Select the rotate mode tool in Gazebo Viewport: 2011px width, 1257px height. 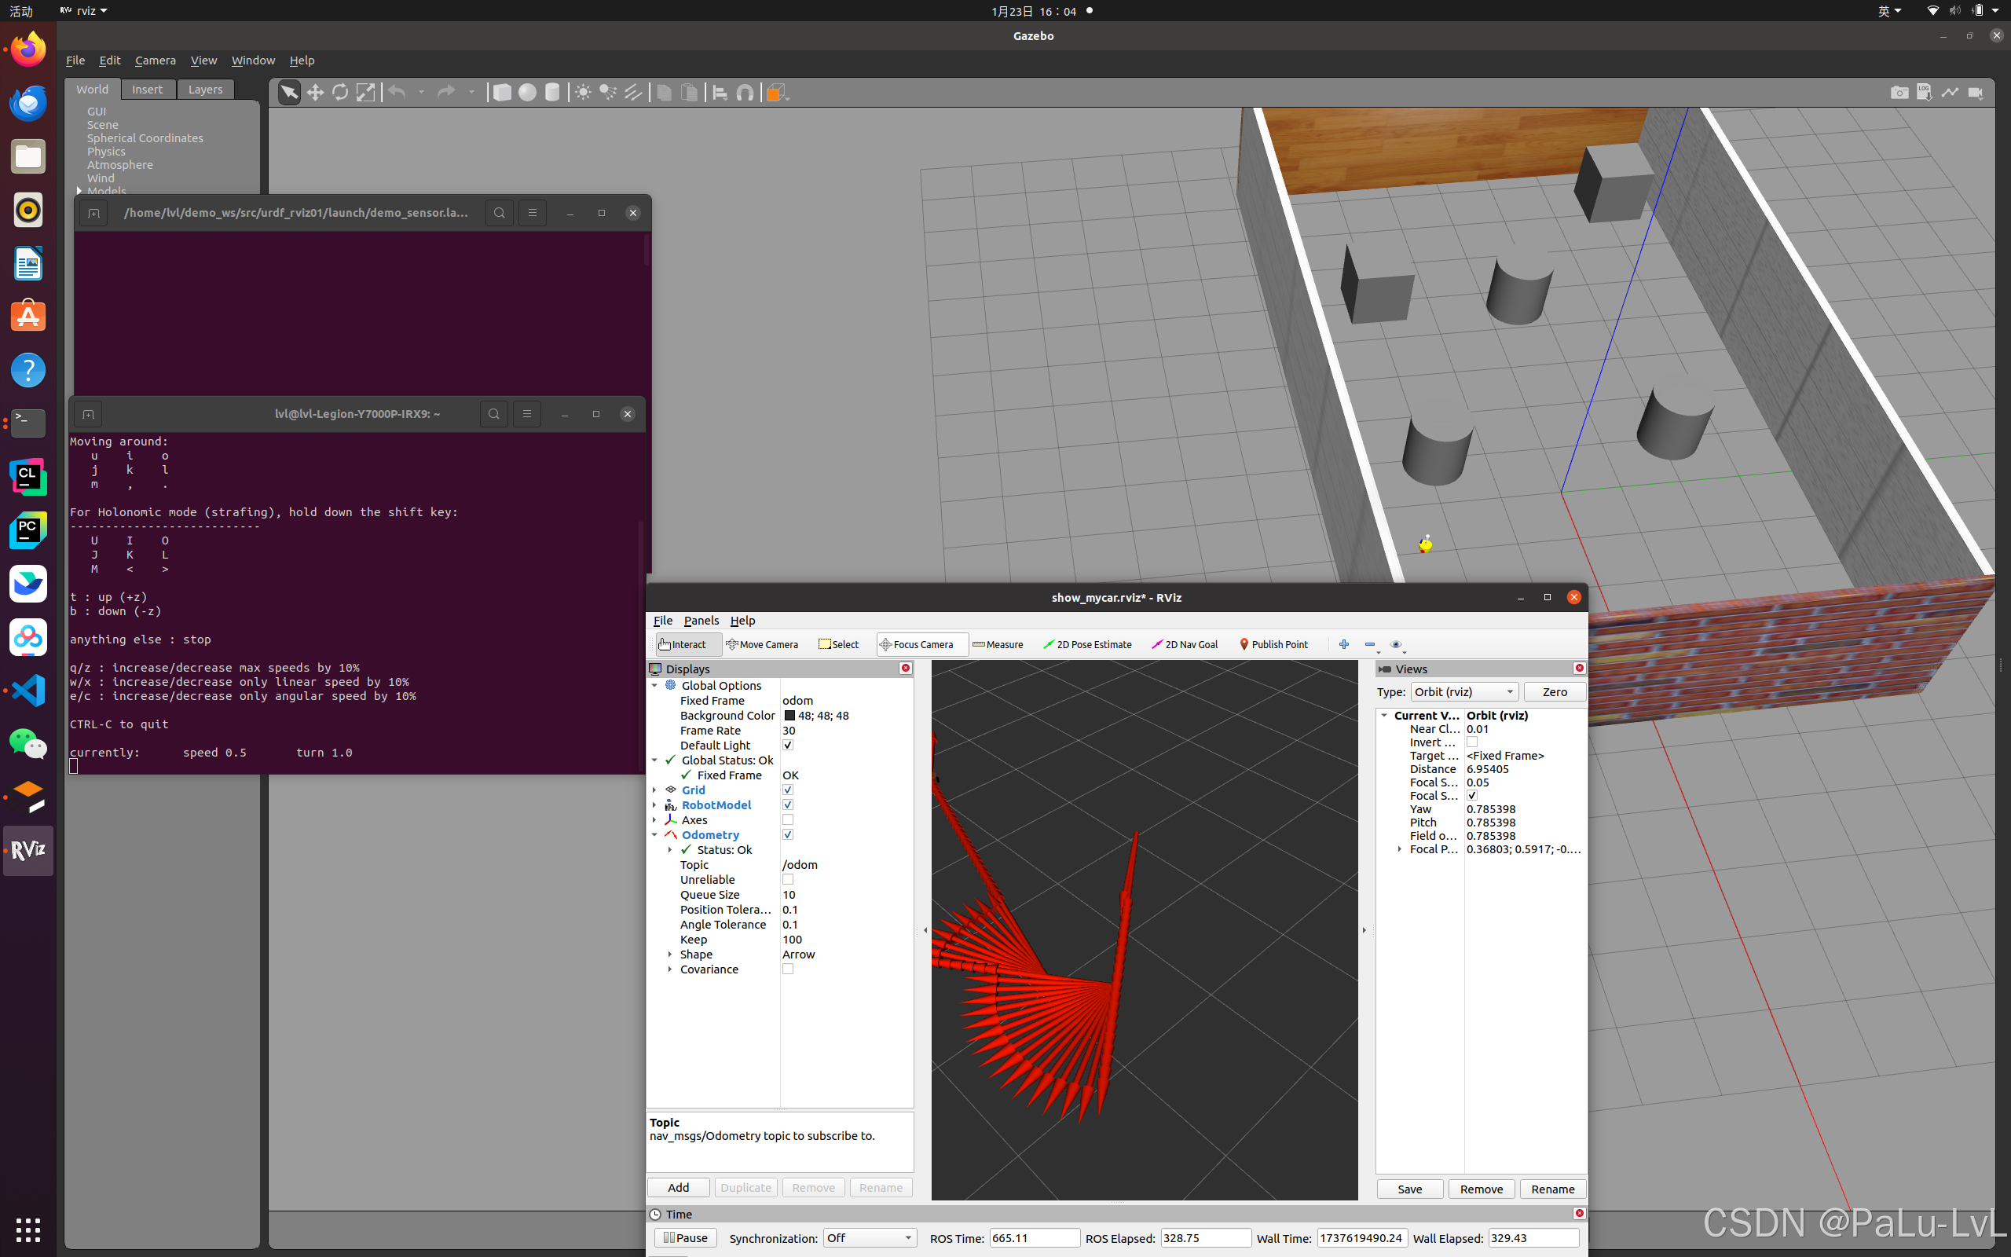tap(340, 92)
